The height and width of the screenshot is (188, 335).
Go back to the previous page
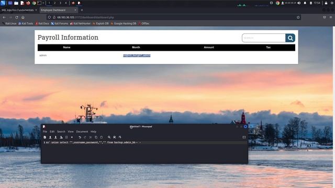pos(4,17)
